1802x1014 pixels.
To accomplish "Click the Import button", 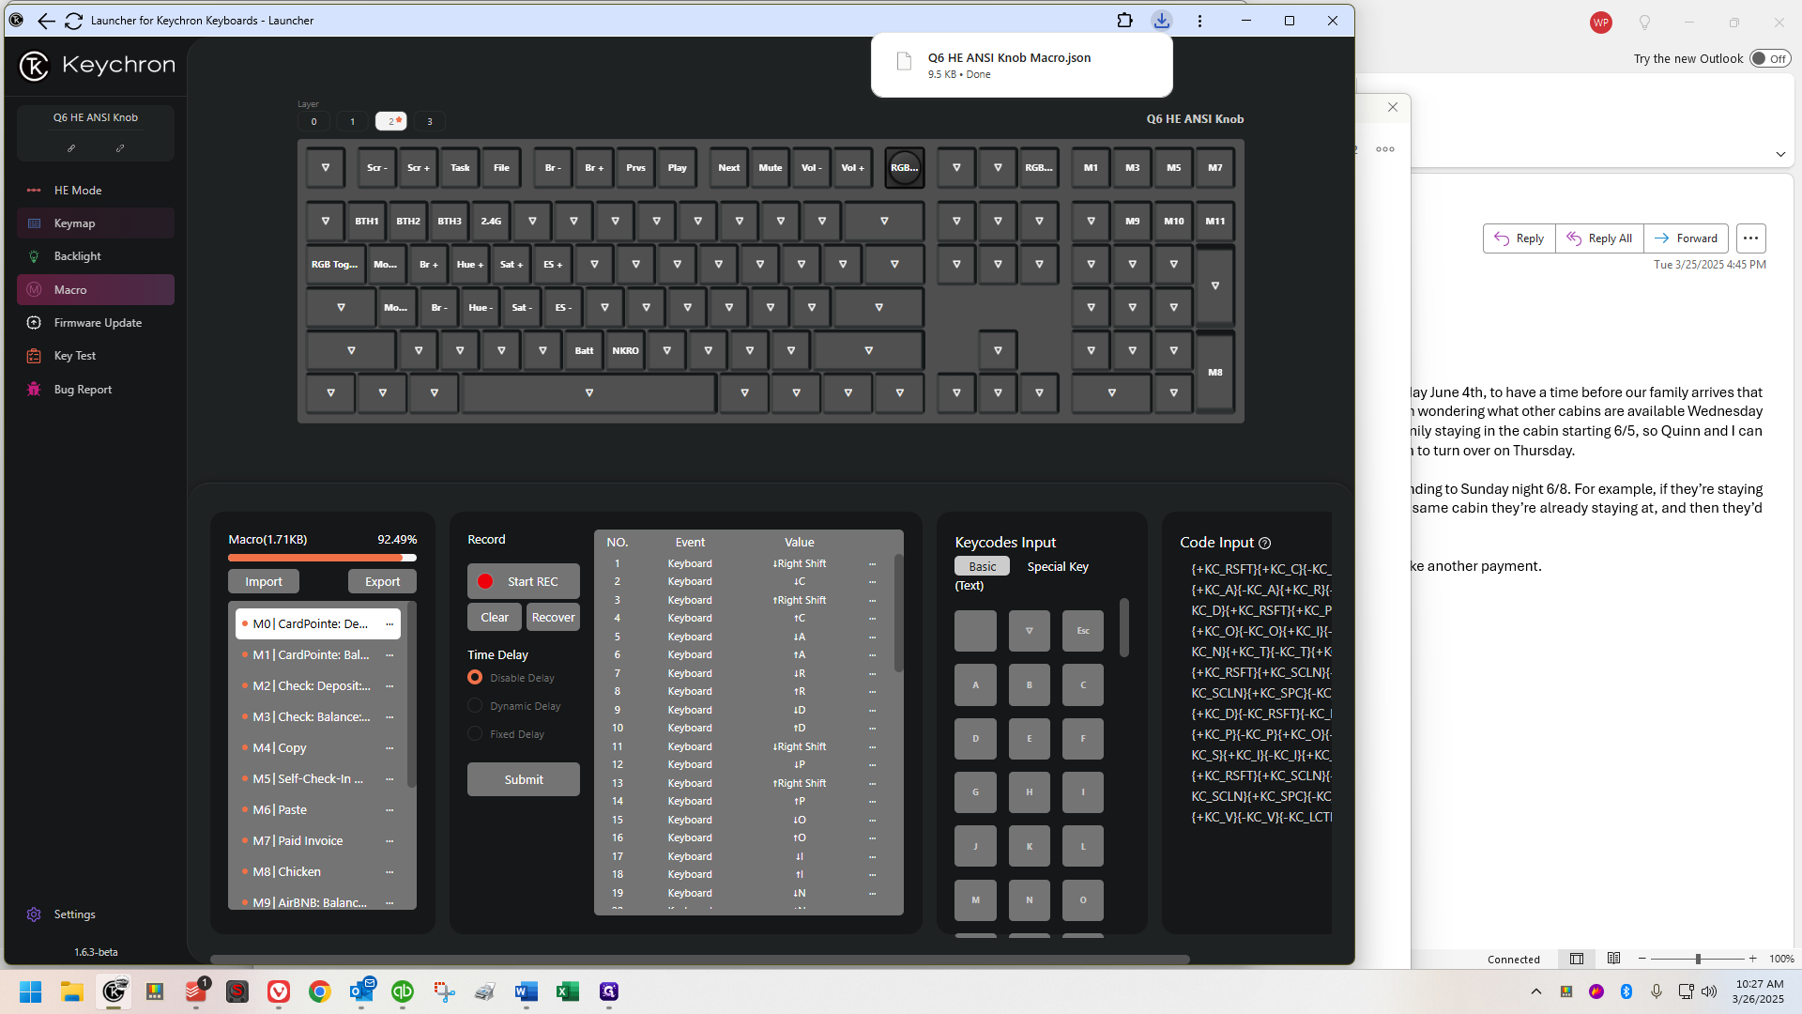I will (x=264, y=582).
